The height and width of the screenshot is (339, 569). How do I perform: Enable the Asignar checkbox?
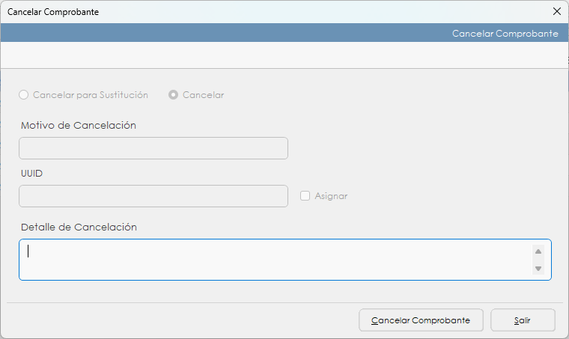(305, 196)
